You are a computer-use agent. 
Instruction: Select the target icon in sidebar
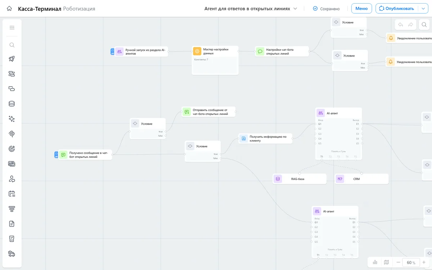click(x=12, y=149)
